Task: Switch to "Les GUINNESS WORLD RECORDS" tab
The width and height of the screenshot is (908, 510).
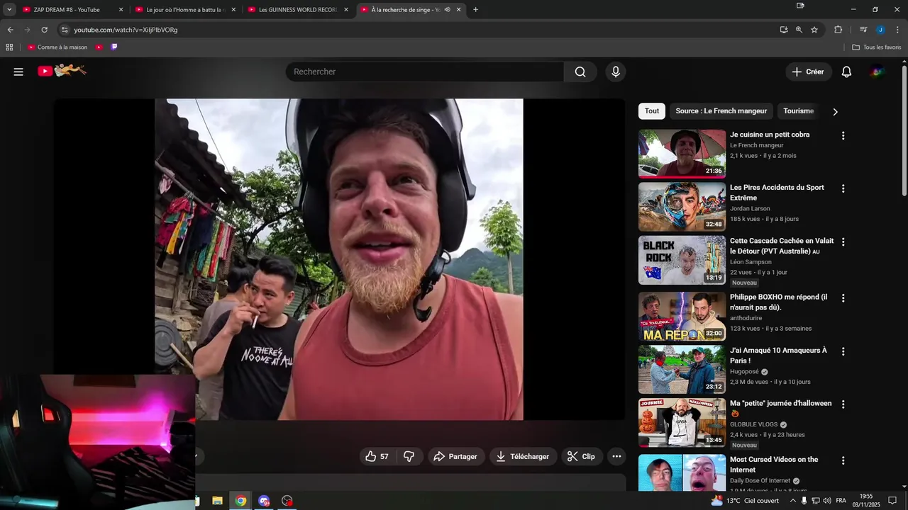Action: pos(292,10)
